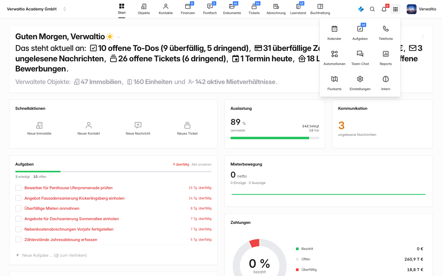This screenshot has width=442, height=276.
Task: Click the Zahlungen donut chart
Action: coord(260,258)
